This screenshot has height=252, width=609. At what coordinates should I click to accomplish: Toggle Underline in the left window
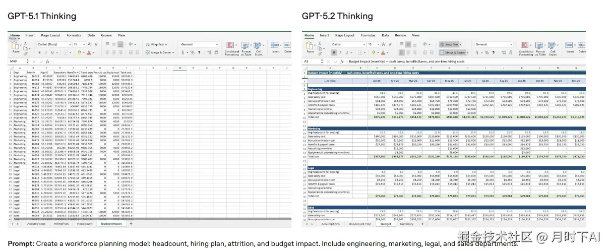[52, 52]
